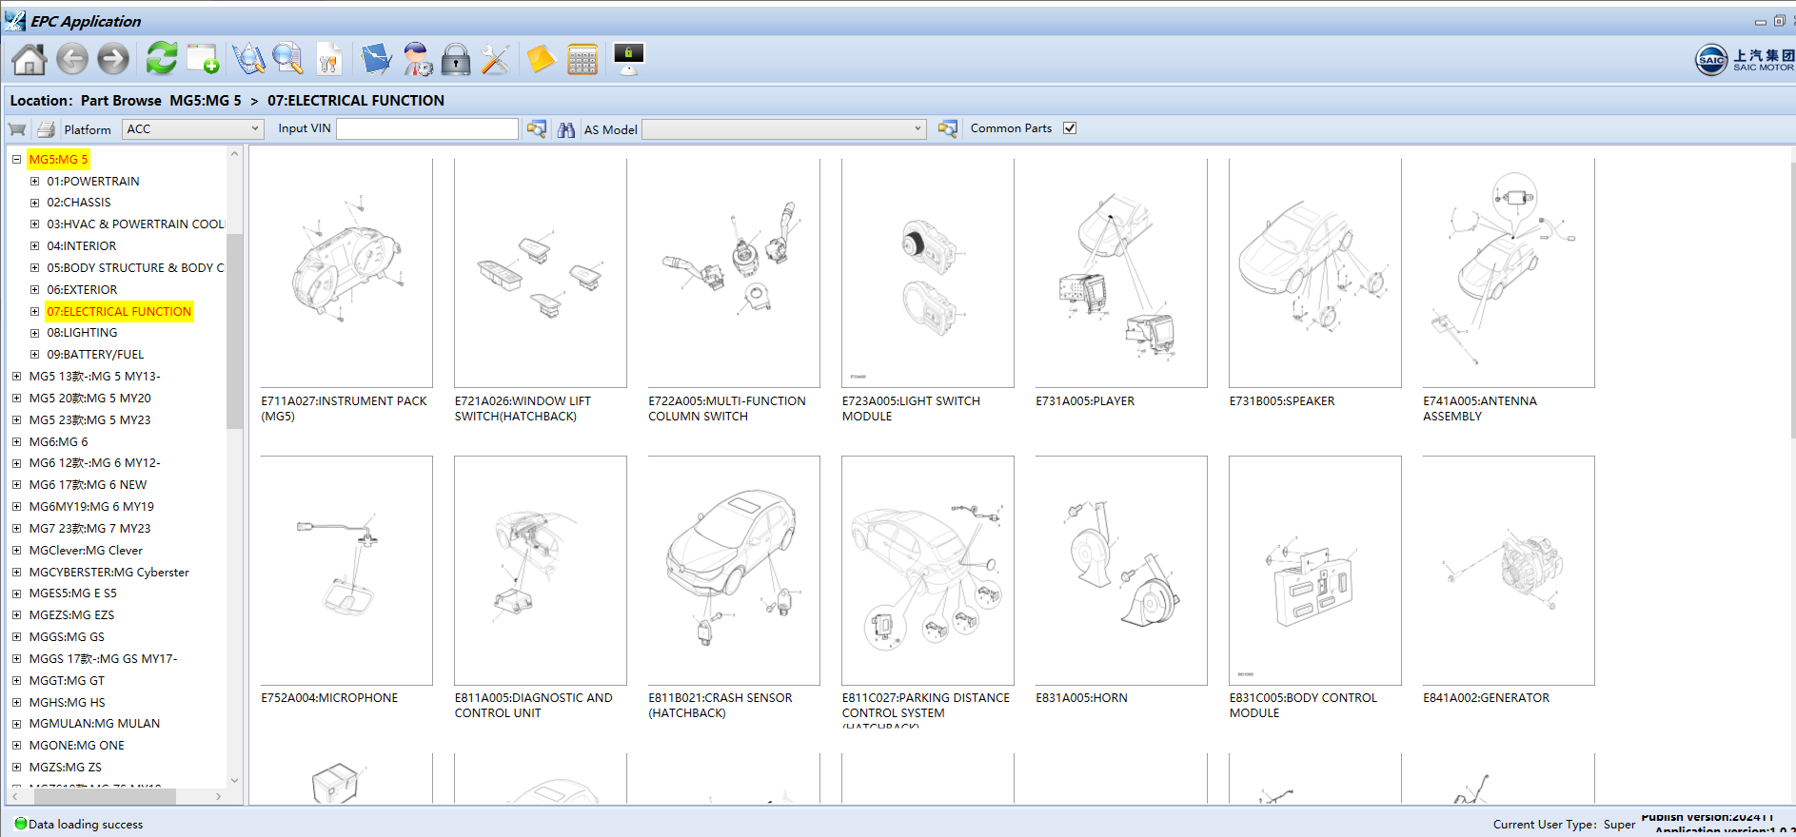
Task: Open E811B021 Crash Sensor thumbnail
Action: click(x=734, y=571)
